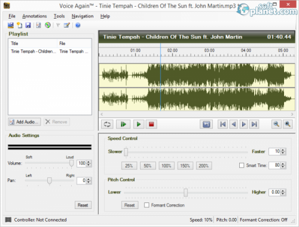Viewport: 299px width, 227px height.
Task: Click the Volume slider handle
Action: click(71, 164)
